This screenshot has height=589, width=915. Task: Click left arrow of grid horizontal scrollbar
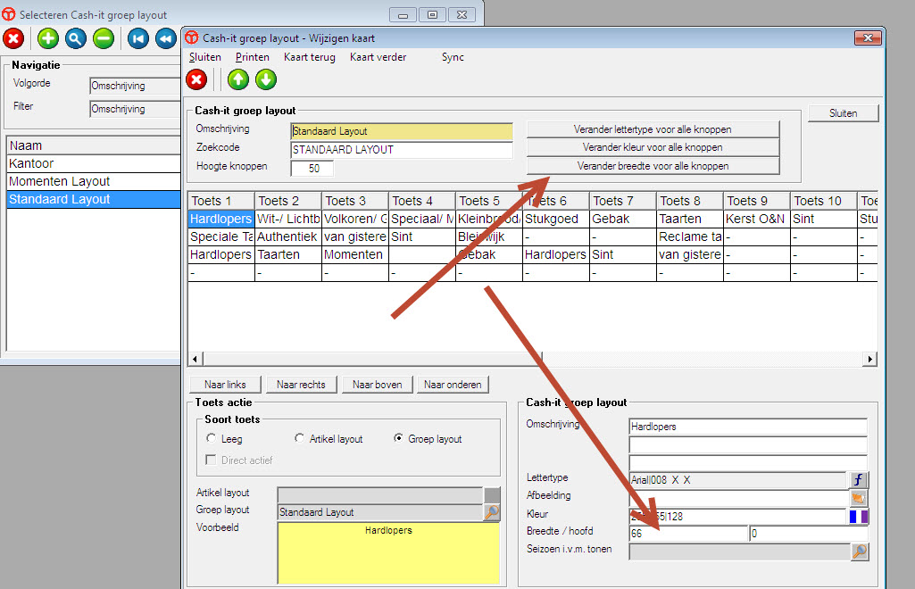(195, 359)
